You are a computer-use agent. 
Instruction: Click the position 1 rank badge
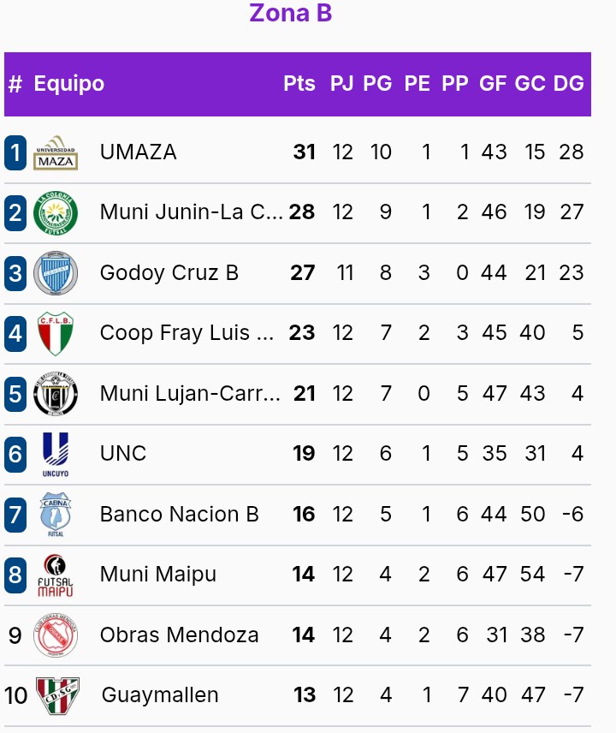[15, 152]
